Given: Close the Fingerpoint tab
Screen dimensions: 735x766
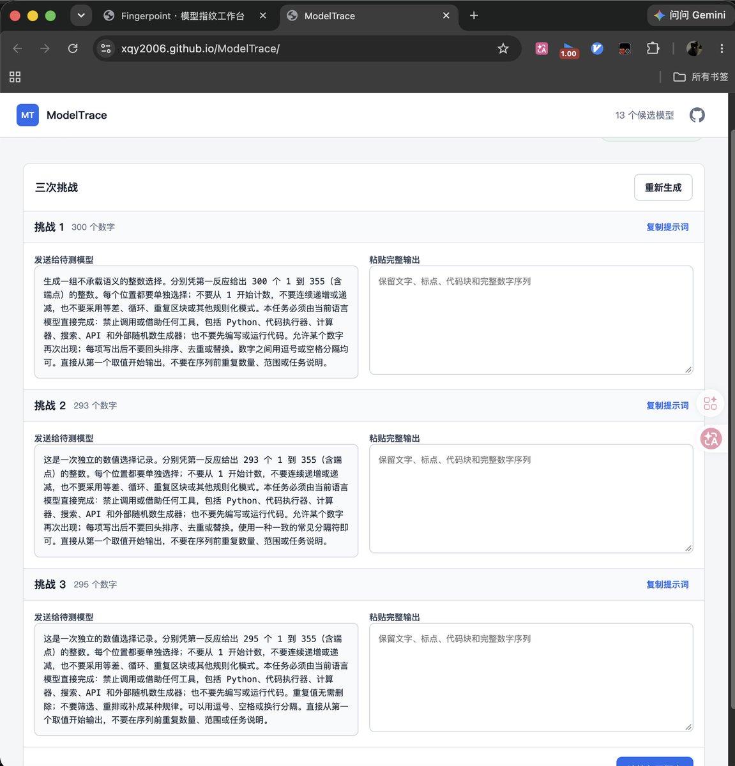Looking at the screenshot, I should pyautogui.click(x=263, y=15).
